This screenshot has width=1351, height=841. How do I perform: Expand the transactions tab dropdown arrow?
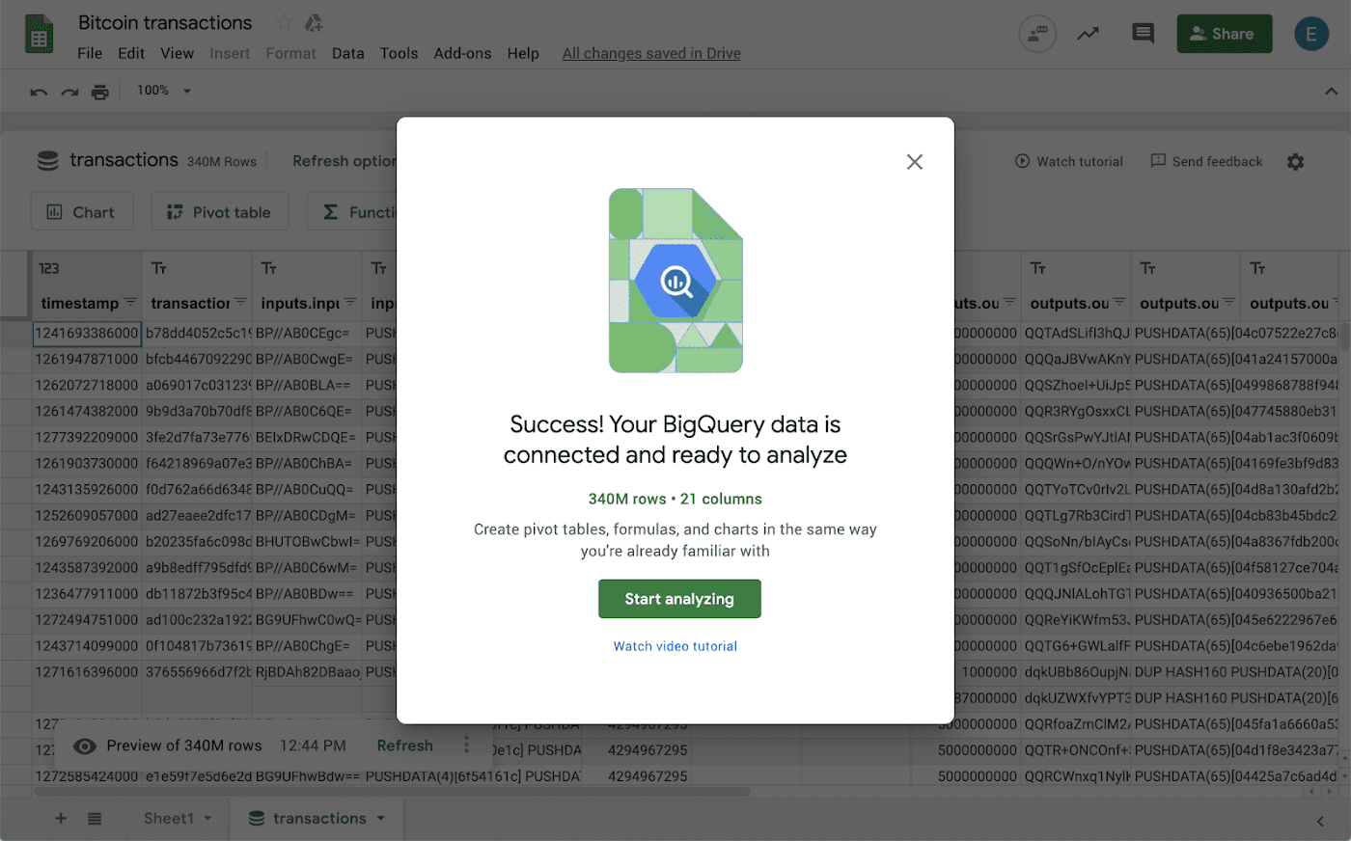coord(380,818)
